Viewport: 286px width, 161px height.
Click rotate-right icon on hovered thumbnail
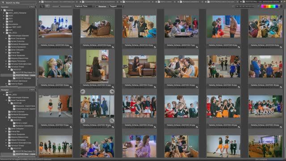click(112, 92)
